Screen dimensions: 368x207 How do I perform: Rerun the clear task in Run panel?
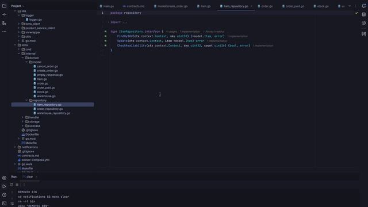click(11, 185)
